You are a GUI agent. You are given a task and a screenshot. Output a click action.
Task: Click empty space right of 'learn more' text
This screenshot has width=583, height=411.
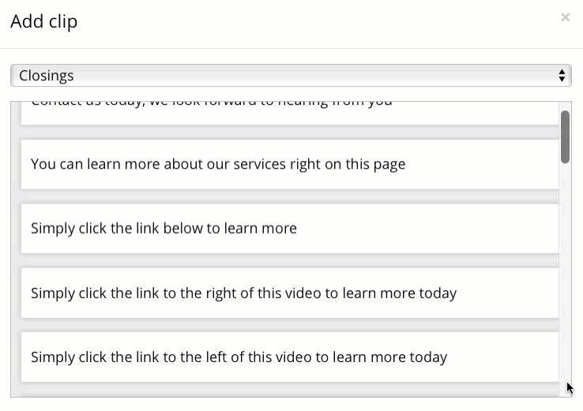point(427,228)
